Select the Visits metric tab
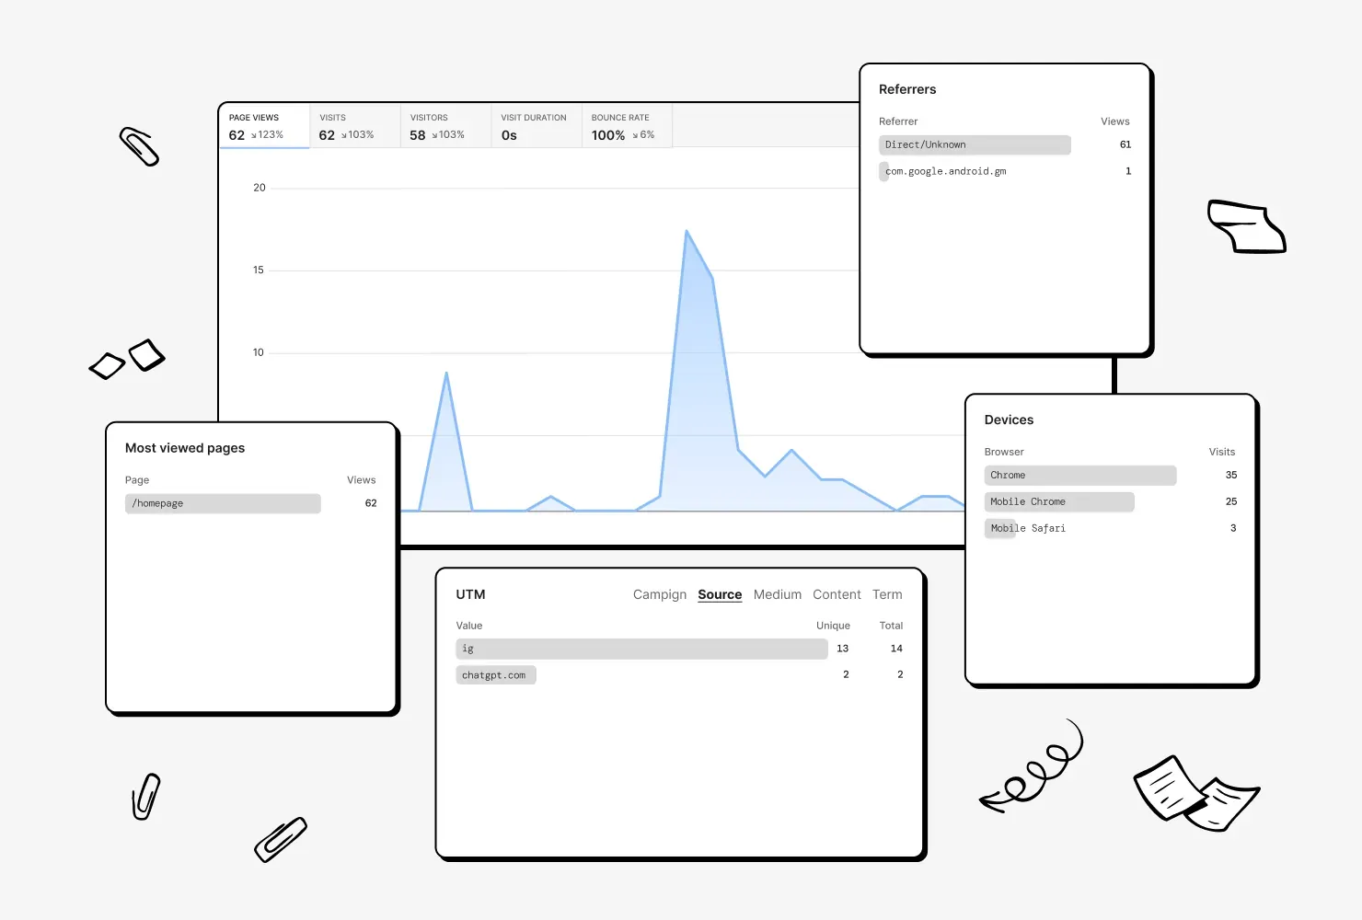 [354, 126]
